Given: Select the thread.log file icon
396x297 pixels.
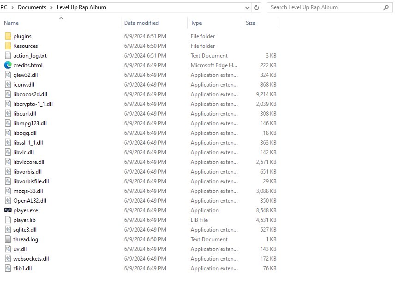Looking at the screenshot, I should click(x=8, y=239).
